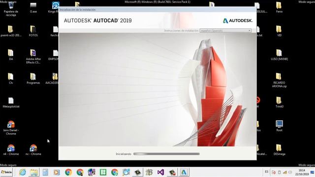Select the RICARDO ARJONA.zip file icon
The height and width of the screenshot is (177, 315).
[279, 80]
